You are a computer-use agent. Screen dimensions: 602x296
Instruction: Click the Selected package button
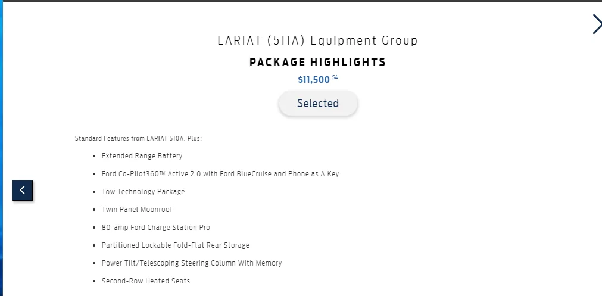pos(318,103)
